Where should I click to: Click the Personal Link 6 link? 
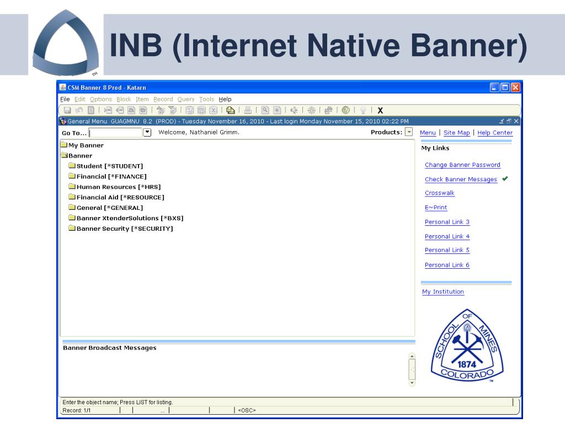pyautogui.click(x=447, y=265)
